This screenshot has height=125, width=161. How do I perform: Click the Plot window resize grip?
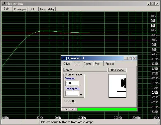pos(158,122)
